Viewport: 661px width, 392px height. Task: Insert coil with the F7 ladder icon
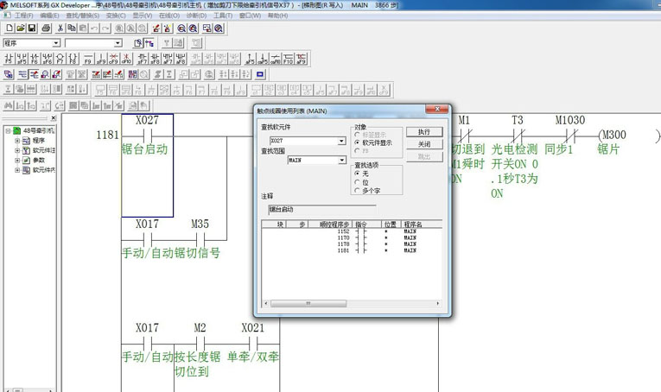click(x=60, y=59)
